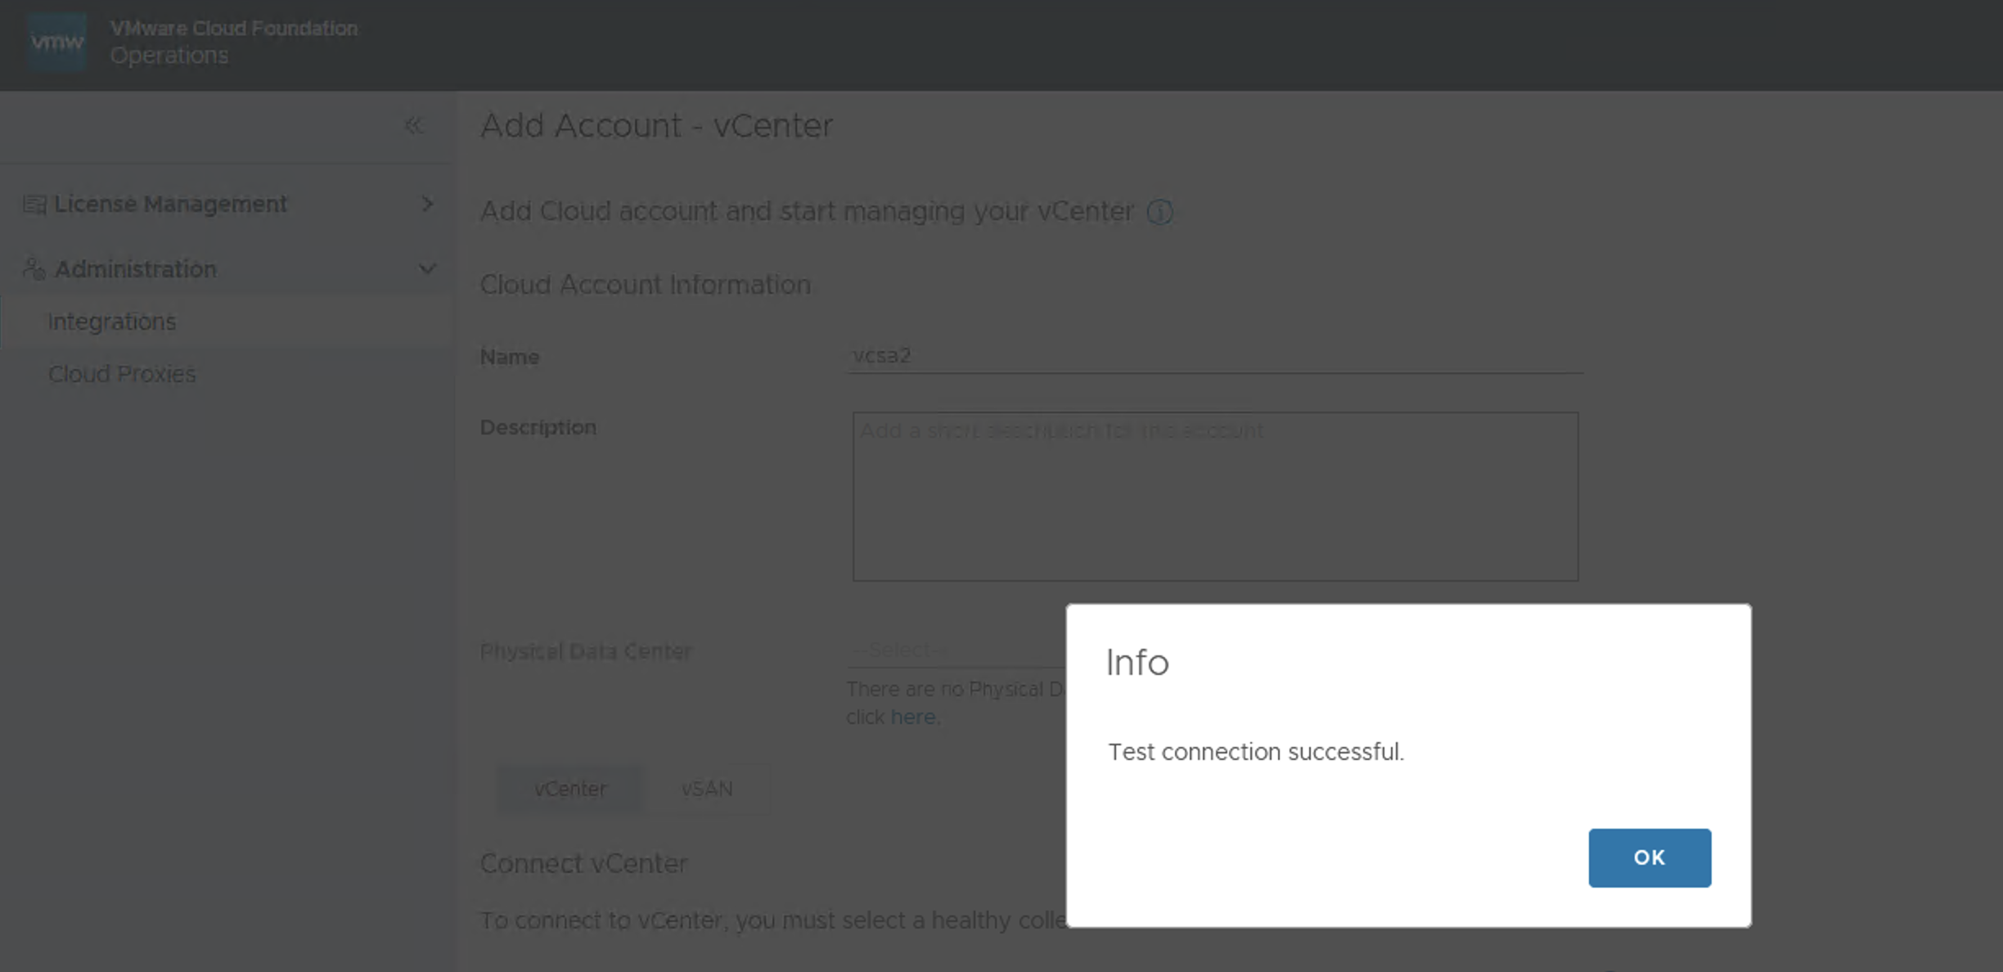Open Cloud Proxies in the sidebar
The width and height of the screenshot is (2003, 972).
(122, 374)
